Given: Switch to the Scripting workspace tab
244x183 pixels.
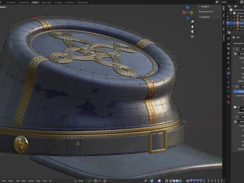Looking at the screenshot, I should (x=58, y=3).
